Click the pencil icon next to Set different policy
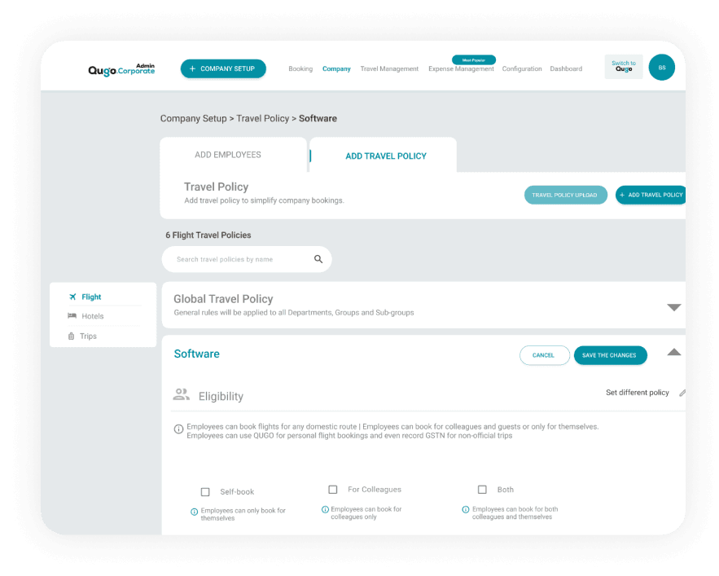 (x=682, y=393)
